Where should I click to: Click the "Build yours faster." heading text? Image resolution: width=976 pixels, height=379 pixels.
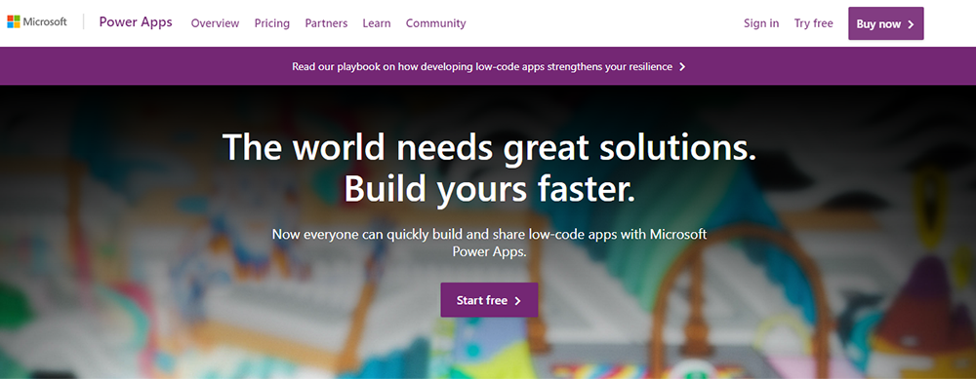[x=489, y=189]
